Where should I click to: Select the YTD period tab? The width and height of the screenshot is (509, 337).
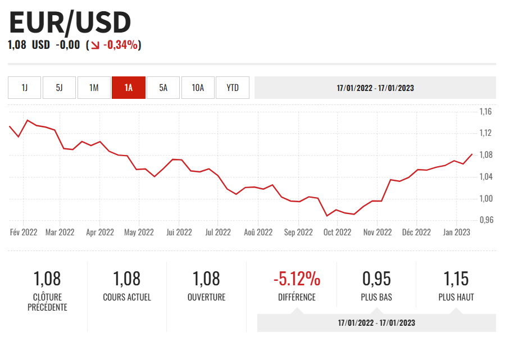[233, 88]
